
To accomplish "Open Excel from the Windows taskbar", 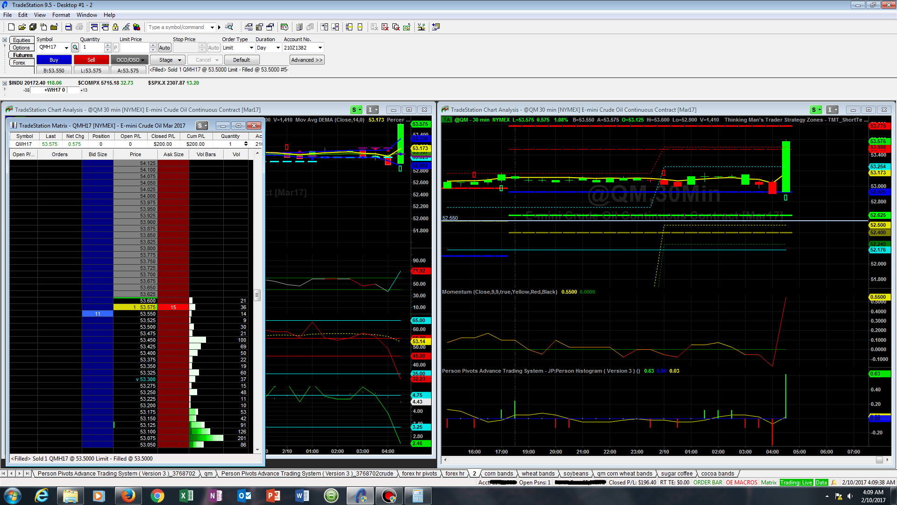I will tap(186, 496).
